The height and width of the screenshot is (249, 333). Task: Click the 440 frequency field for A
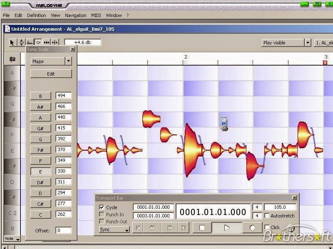(x=64, y=117)
